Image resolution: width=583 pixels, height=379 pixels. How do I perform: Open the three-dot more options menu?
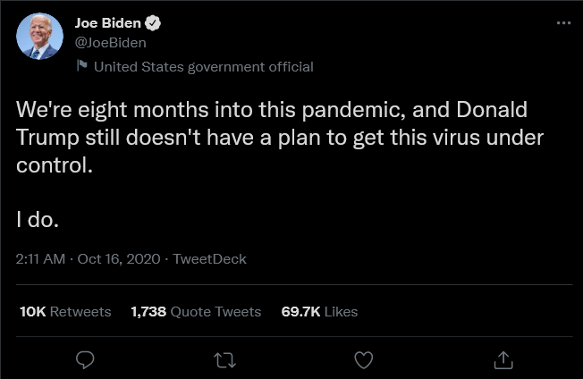click(x=562, y=23)
